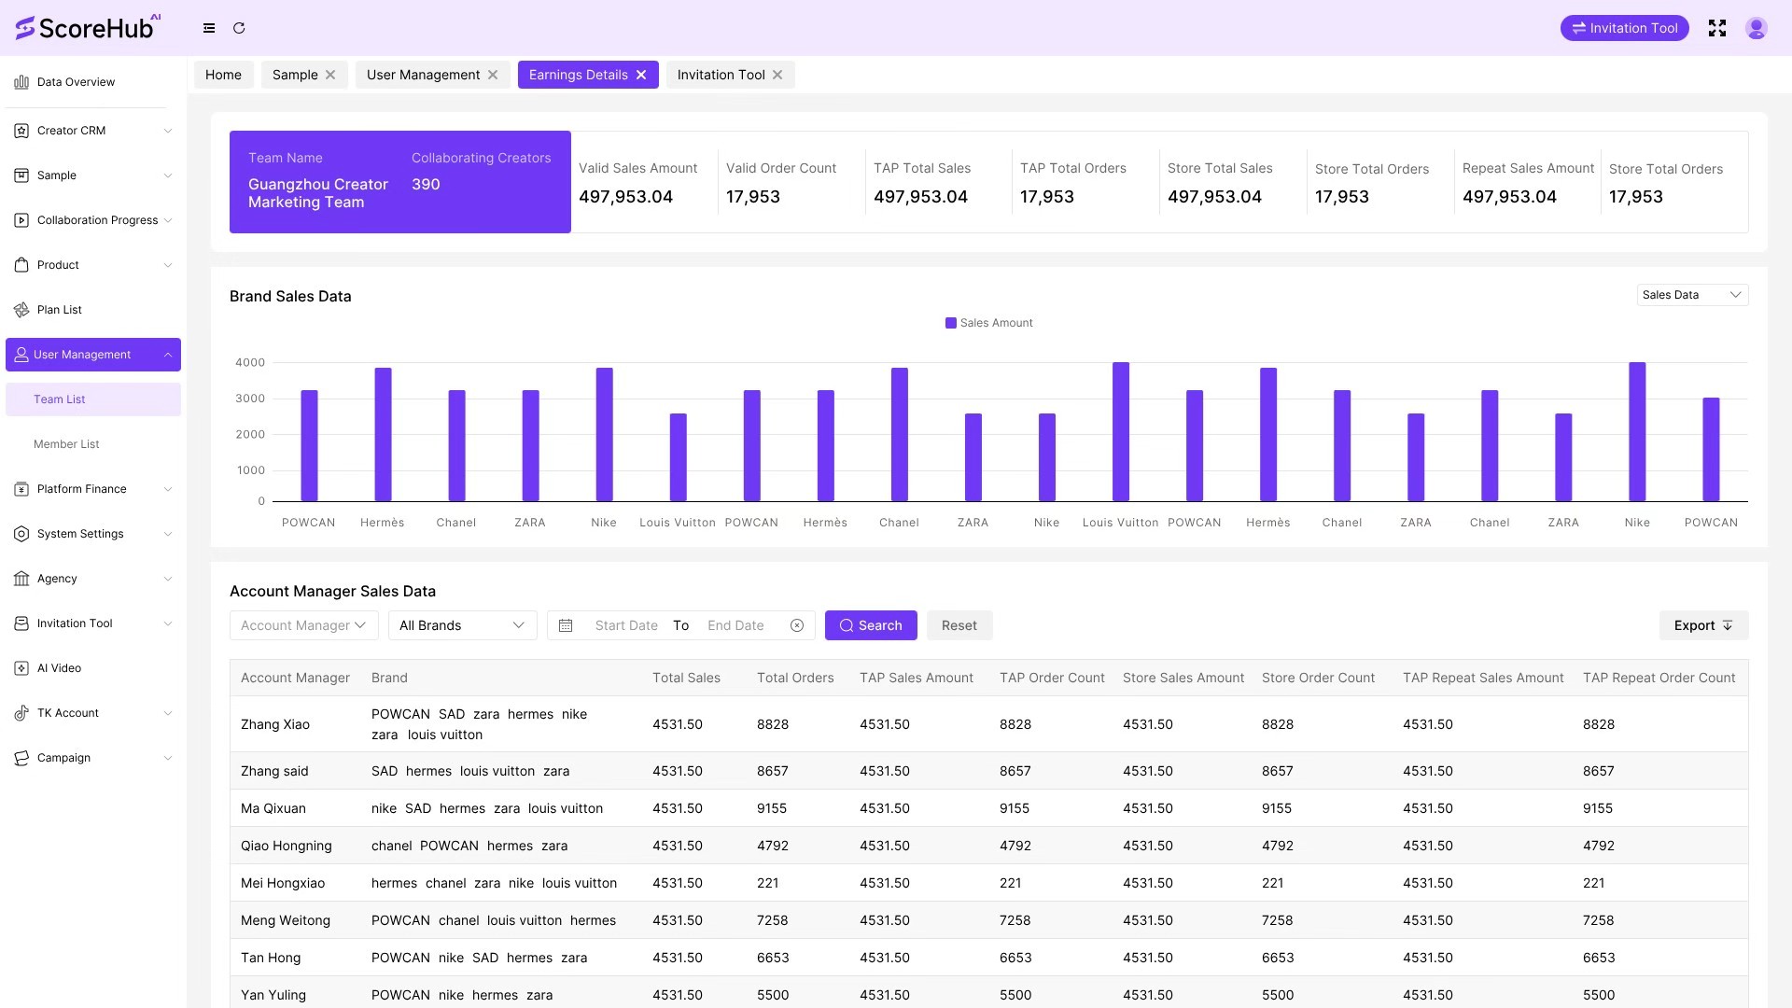Close the Earnings Details tab

[641, 75]
